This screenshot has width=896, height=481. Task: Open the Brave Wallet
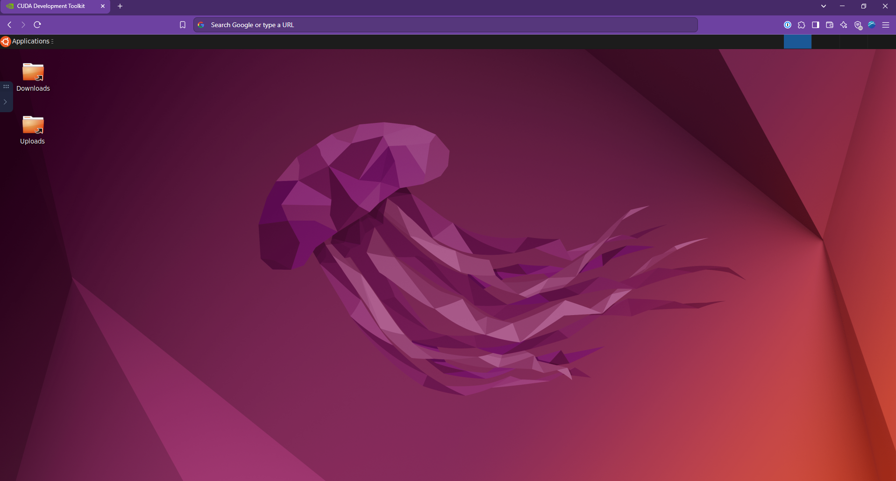pos(830,25)
